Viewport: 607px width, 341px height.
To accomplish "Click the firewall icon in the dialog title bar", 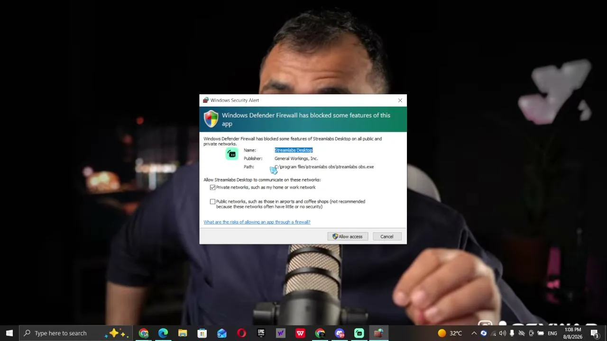I will pyautogui.click(x=206, y=100).
